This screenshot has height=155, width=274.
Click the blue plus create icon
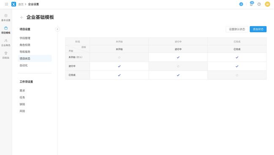pyautogui.click(x=241, y=4)
